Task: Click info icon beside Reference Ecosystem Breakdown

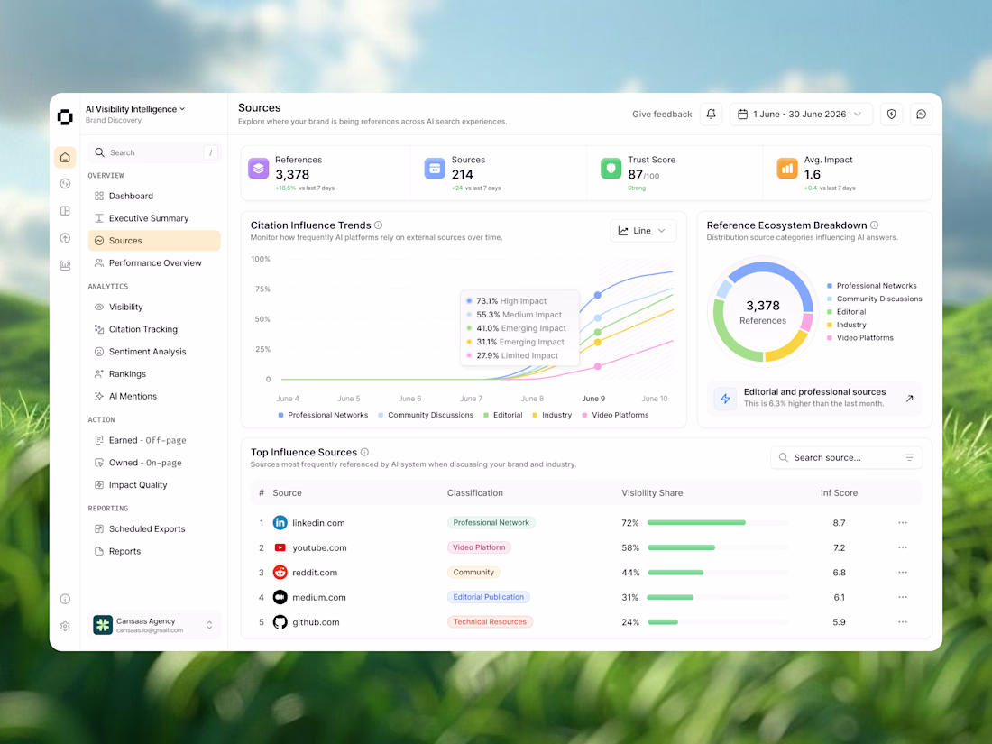Action: pos(875,225)
